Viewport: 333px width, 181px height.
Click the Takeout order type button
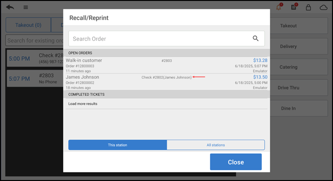tap(299, 26)
